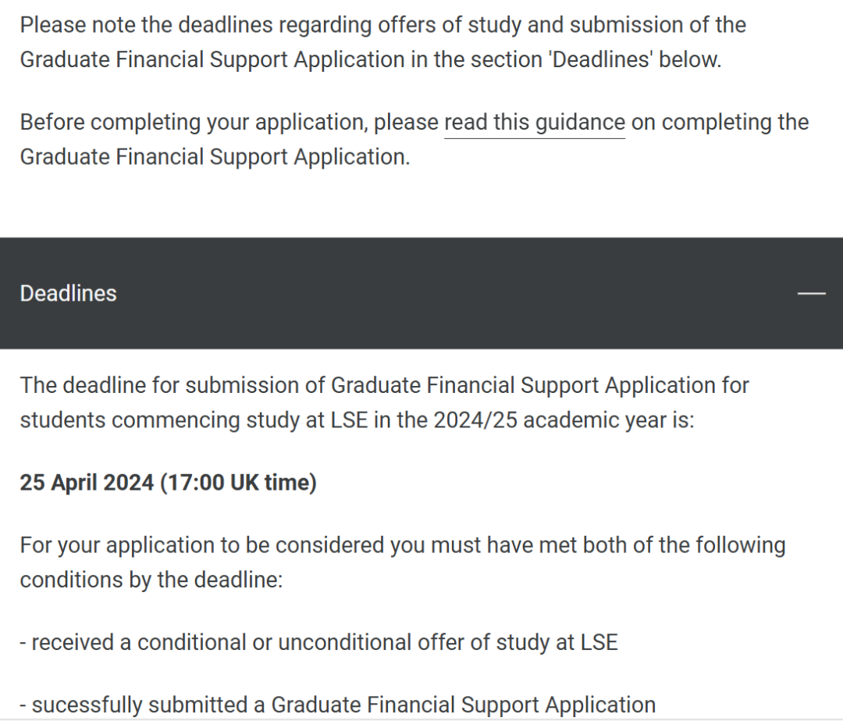Click the '(17:00 UK time)' bold text

[x=238, y=482]
